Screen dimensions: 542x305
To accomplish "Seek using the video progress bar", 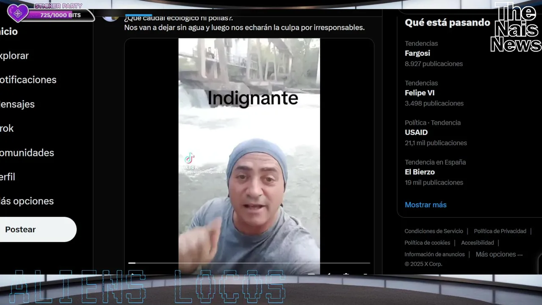I will 249,263.
